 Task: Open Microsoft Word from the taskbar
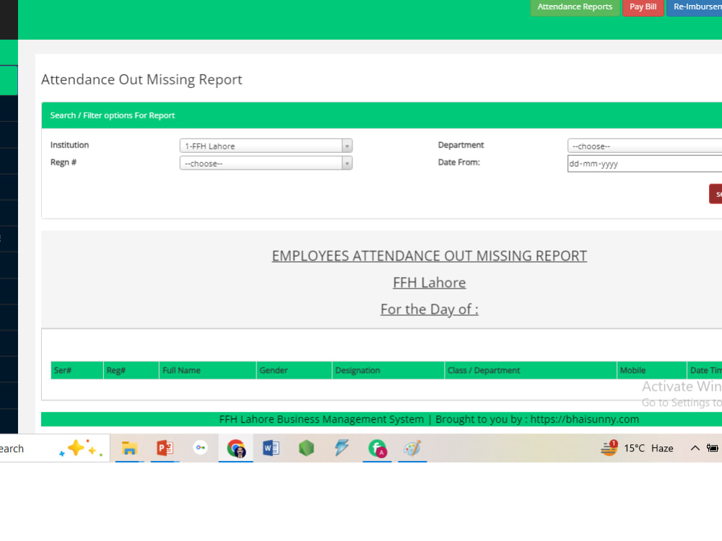point(271,448)
